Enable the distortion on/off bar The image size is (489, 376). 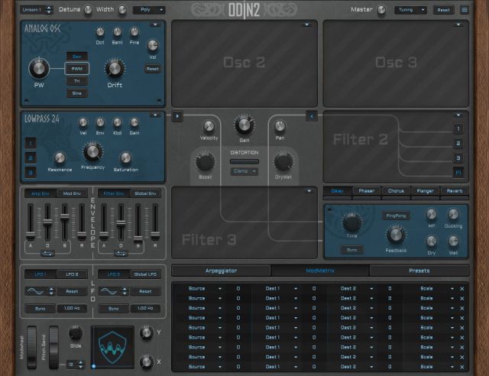244,161
